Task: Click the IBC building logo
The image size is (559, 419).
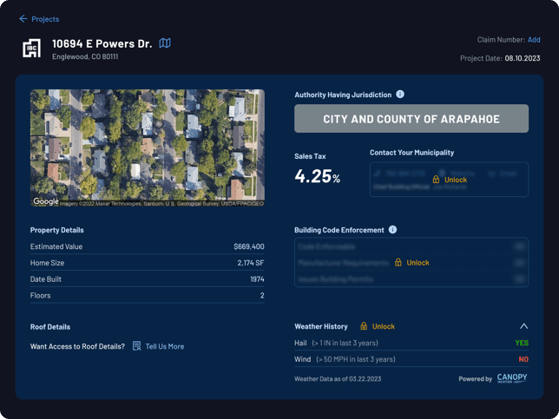Action: [x=32, y=48]
